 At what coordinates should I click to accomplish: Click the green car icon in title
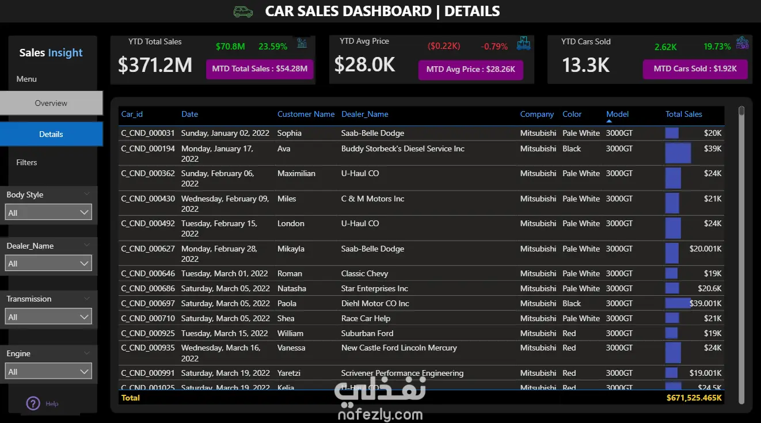(x=243, y=12)
